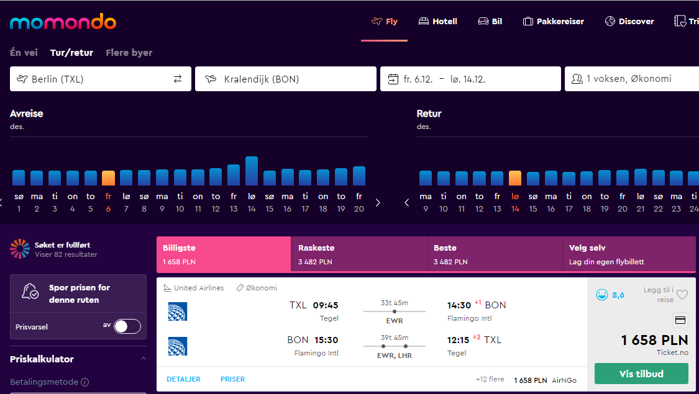The width and height of the screenshot is (699, 394).
Task: Click the calendar icon in date field
Action: pyautogui.click(x=393, y=79)
